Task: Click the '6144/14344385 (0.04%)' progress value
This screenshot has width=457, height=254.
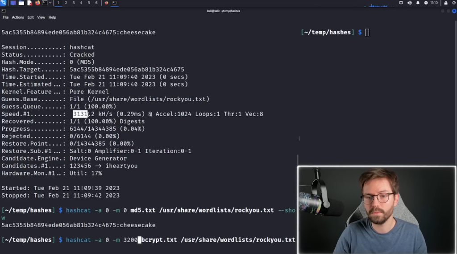Action: click(x=107, y=129)
